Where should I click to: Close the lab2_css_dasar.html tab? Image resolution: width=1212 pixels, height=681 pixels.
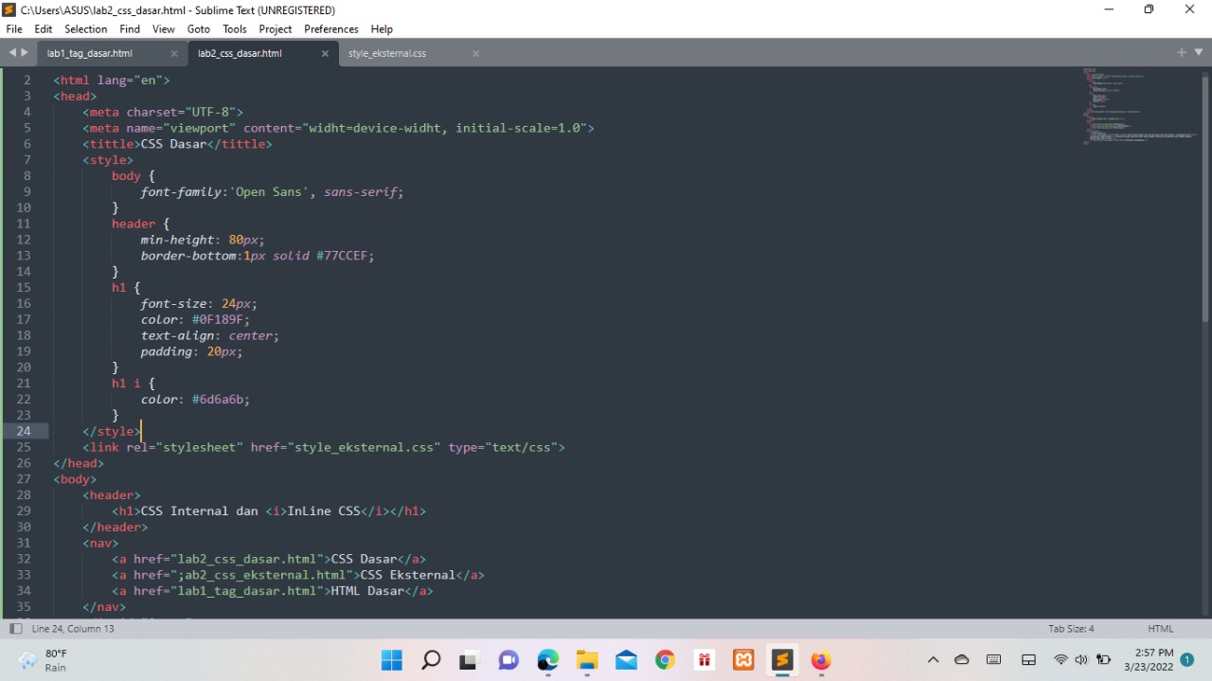click(325, 54)
